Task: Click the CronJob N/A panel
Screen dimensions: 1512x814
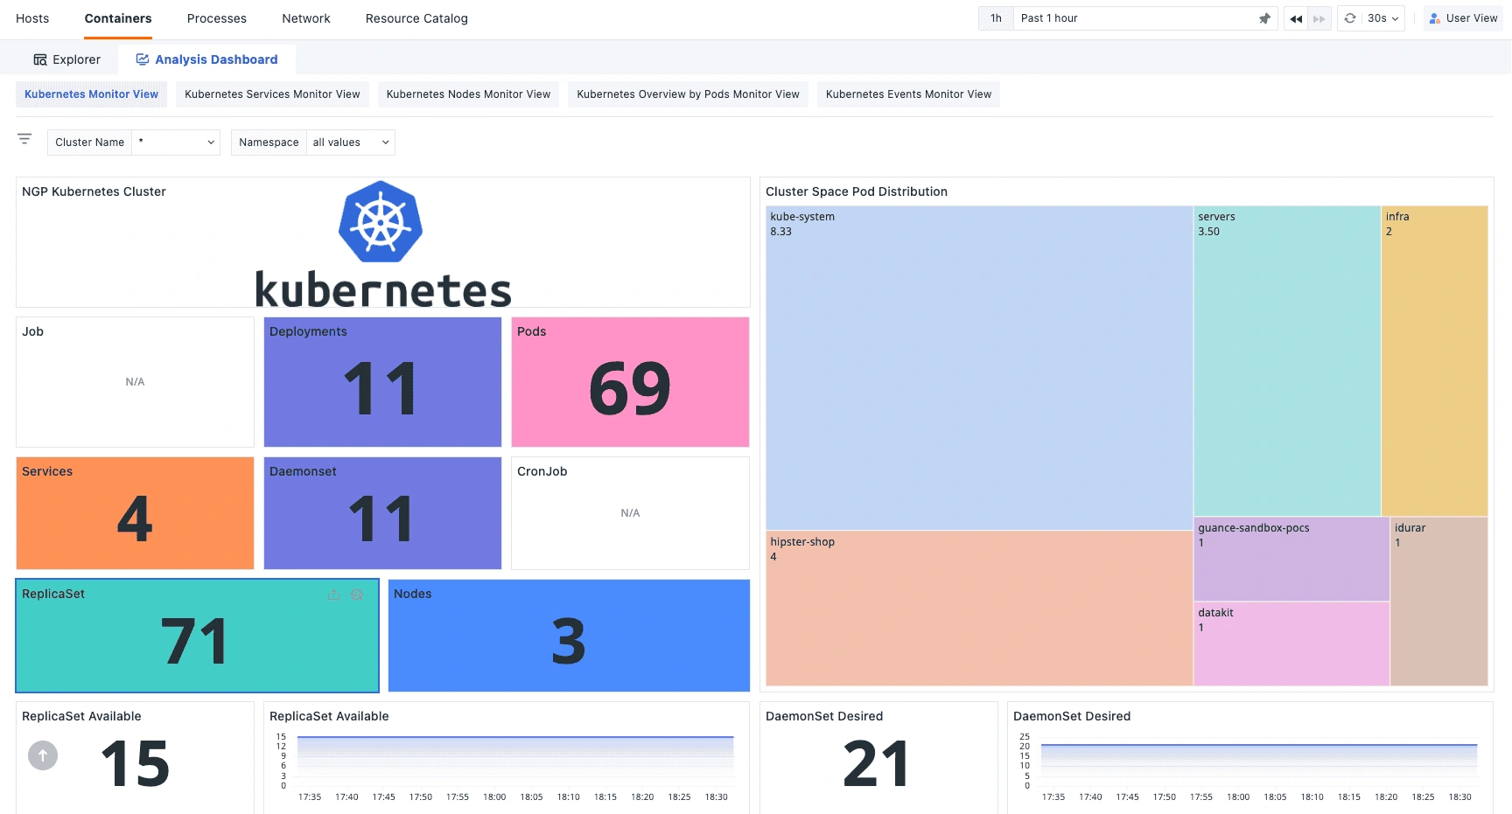Action: pos(630,513)
